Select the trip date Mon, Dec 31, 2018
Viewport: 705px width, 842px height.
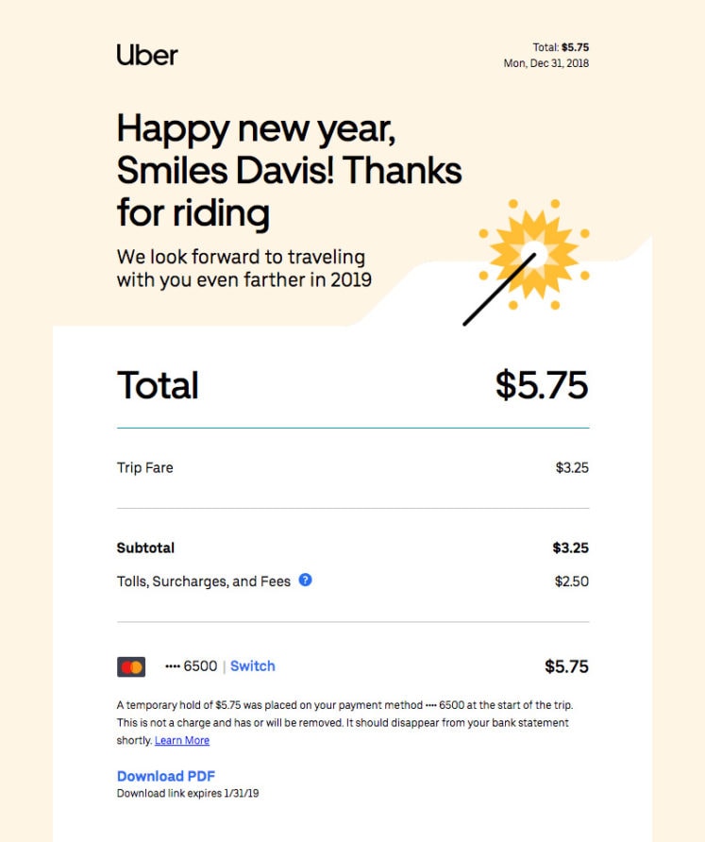(x=546, y=62)
